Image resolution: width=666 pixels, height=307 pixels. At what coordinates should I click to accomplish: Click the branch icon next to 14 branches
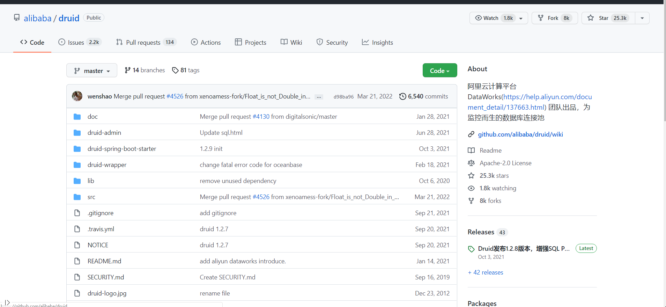(x=127, y=70)
